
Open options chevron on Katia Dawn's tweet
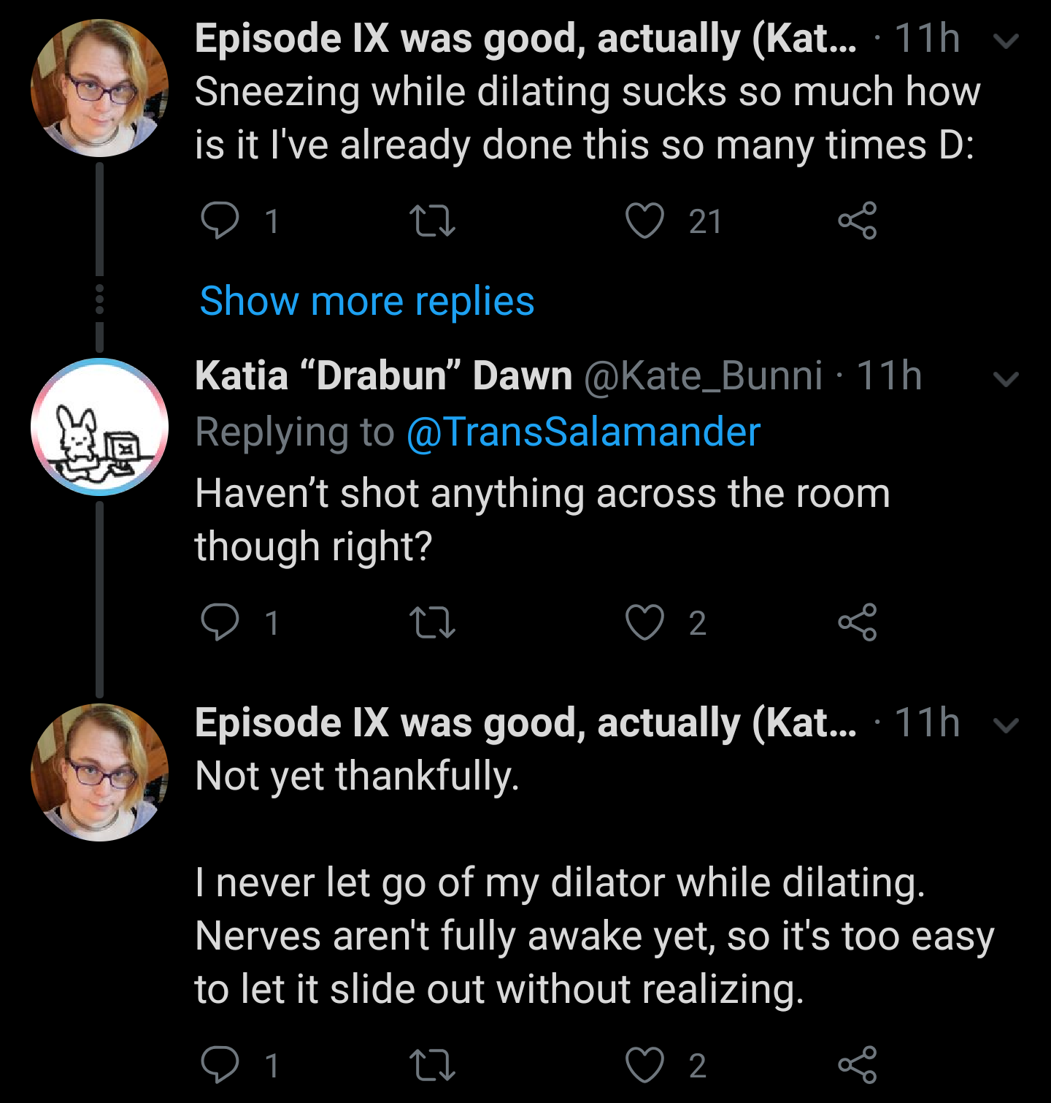tap(1006, 379)
